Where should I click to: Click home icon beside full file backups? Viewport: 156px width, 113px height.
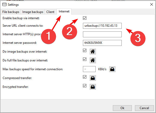[x=92, y=60]
